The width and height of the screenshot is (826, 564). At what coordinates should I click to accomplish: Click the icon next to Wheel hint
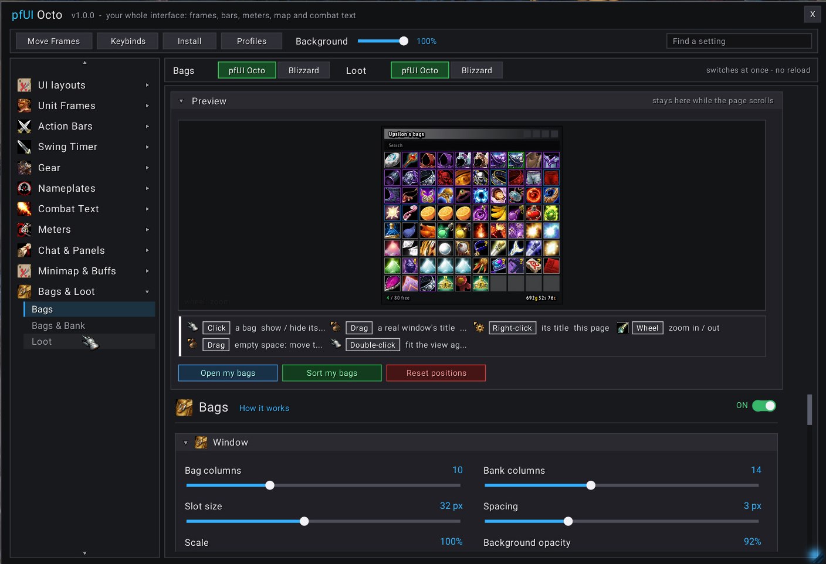[x=623, y=328]
